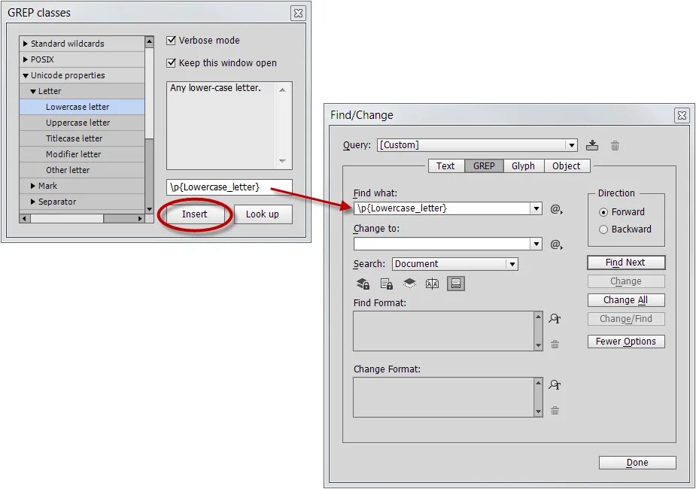Switch to the GREP tab
696x489 pixels.
pos(484,166)
